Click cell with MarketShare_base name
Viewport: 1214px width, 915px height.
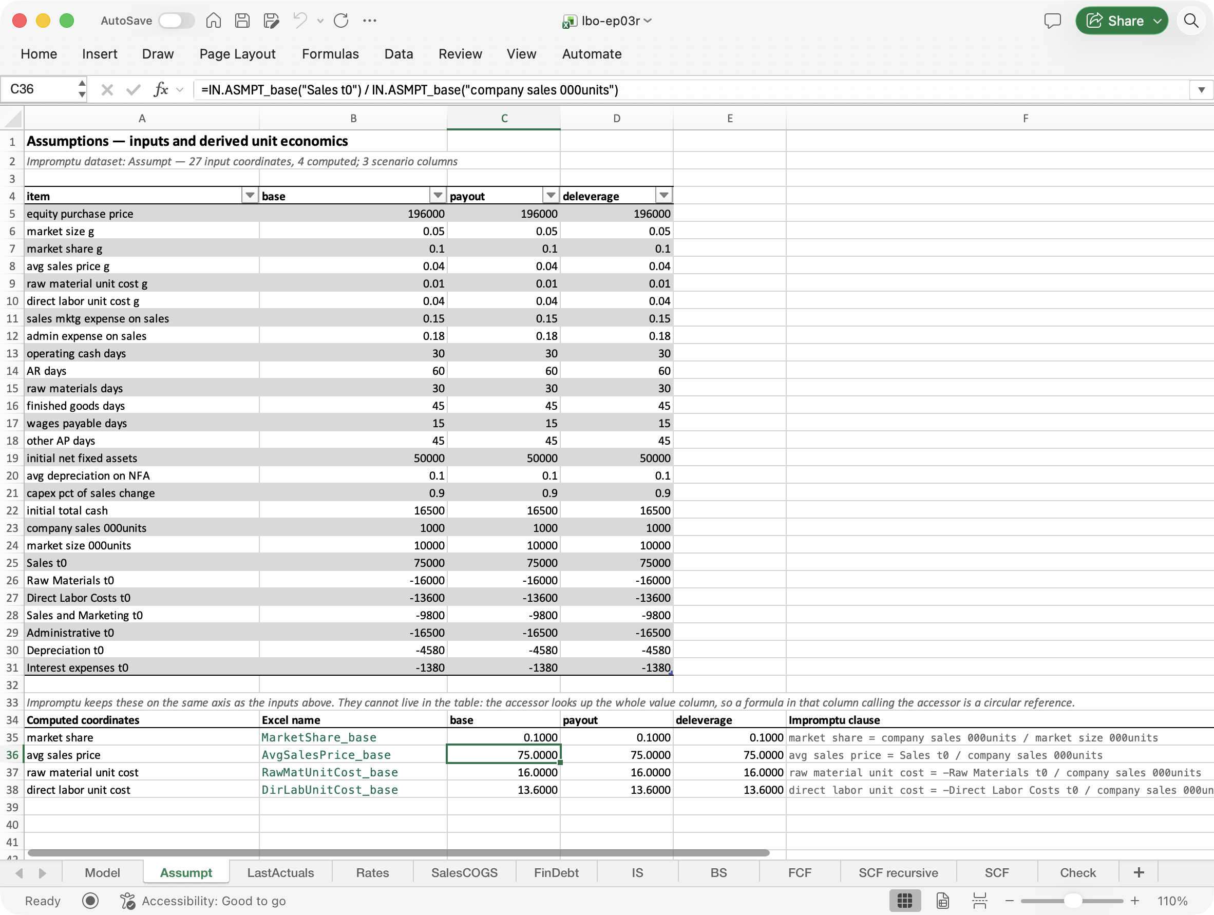pyautogui.click(x=353, y=737)
